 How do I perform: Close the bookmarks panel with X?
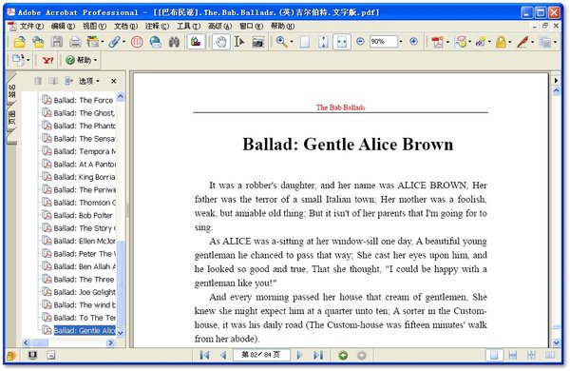[114, 81]
